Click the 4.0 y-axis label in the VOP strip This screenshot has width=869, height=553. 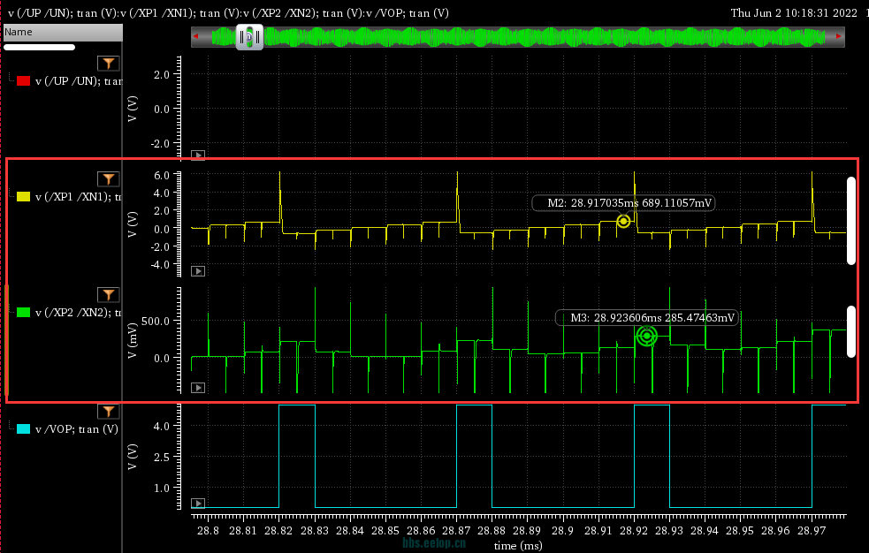point(161,427)
